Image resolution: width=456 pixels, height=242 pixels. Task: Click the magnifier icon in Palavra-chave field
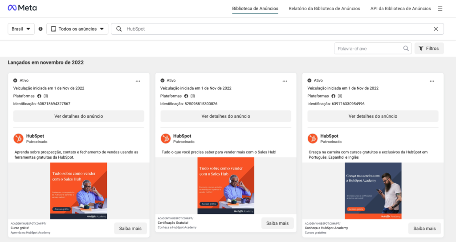tap(406, 48)
